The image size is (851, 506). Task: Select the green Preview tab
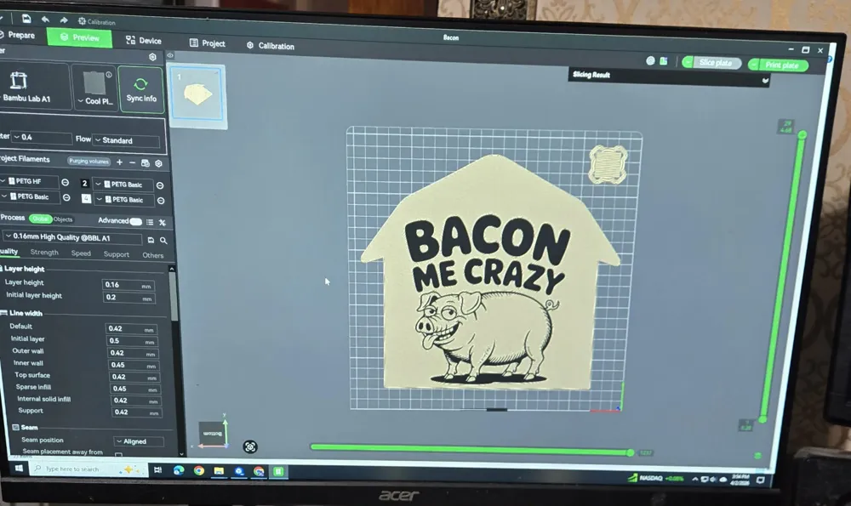pos(79,37)
